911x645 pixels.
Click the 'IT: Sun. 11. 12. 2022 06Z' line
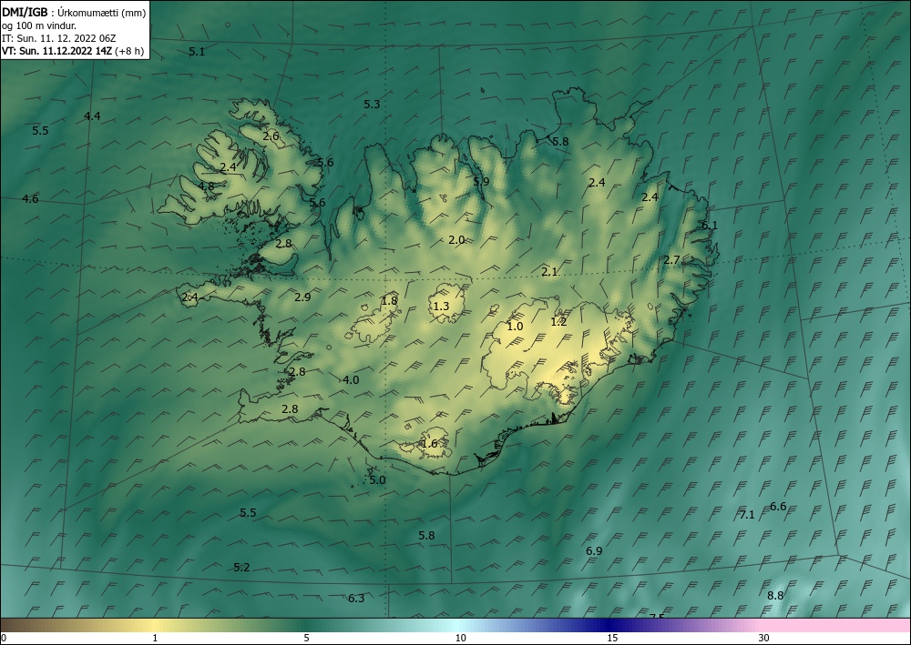point(58,38)
